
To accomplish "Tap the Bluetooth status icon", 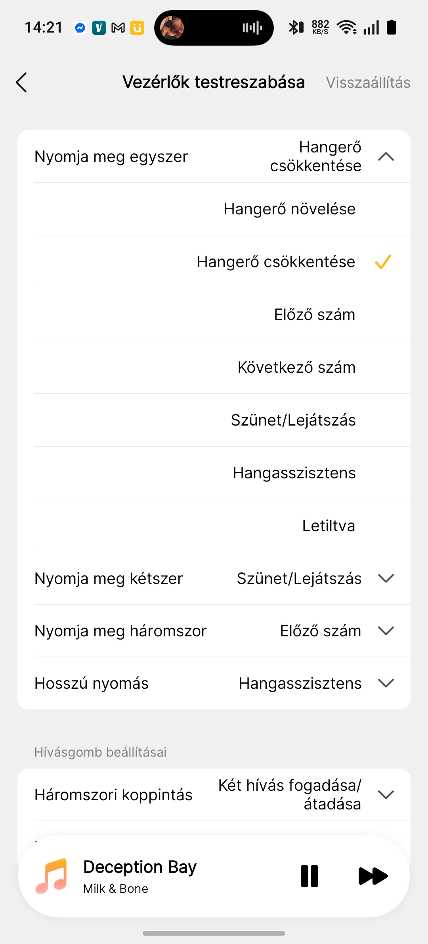I will coord(296,27).
